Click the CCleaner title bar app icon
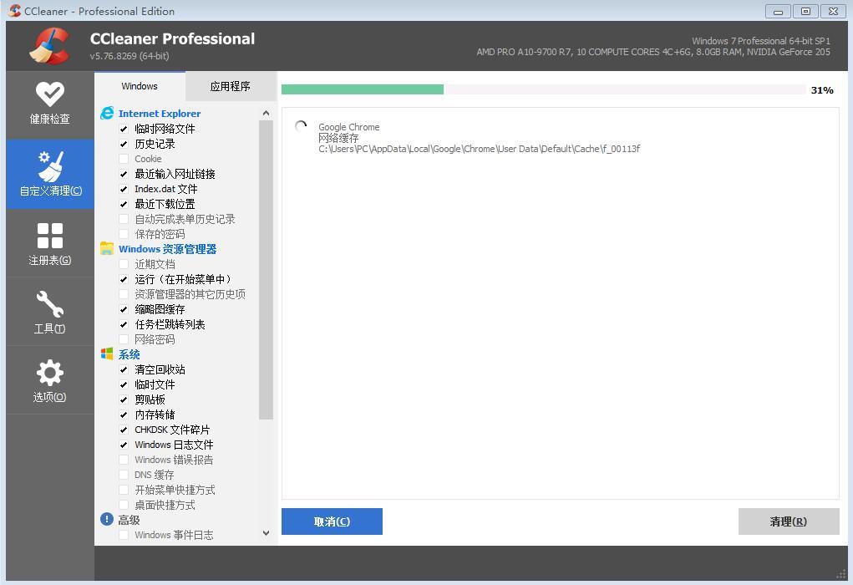The image size is (853, 585). click(15, 10)
